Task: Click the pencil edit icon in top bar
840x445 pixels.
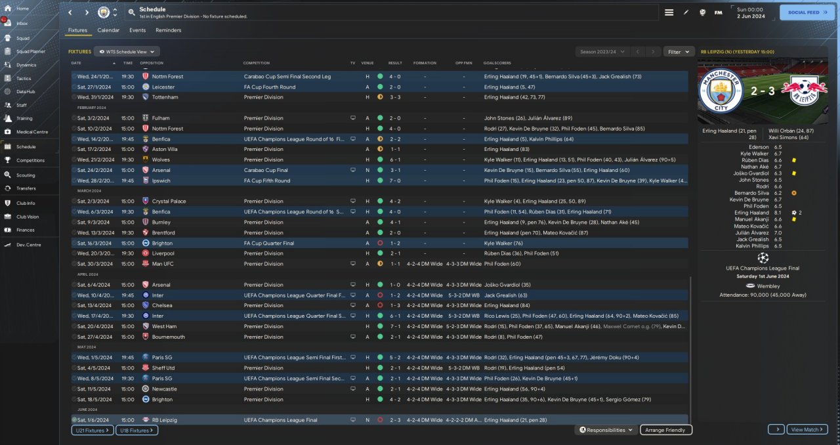Action: pyautogui.click(x=686, y=12)
